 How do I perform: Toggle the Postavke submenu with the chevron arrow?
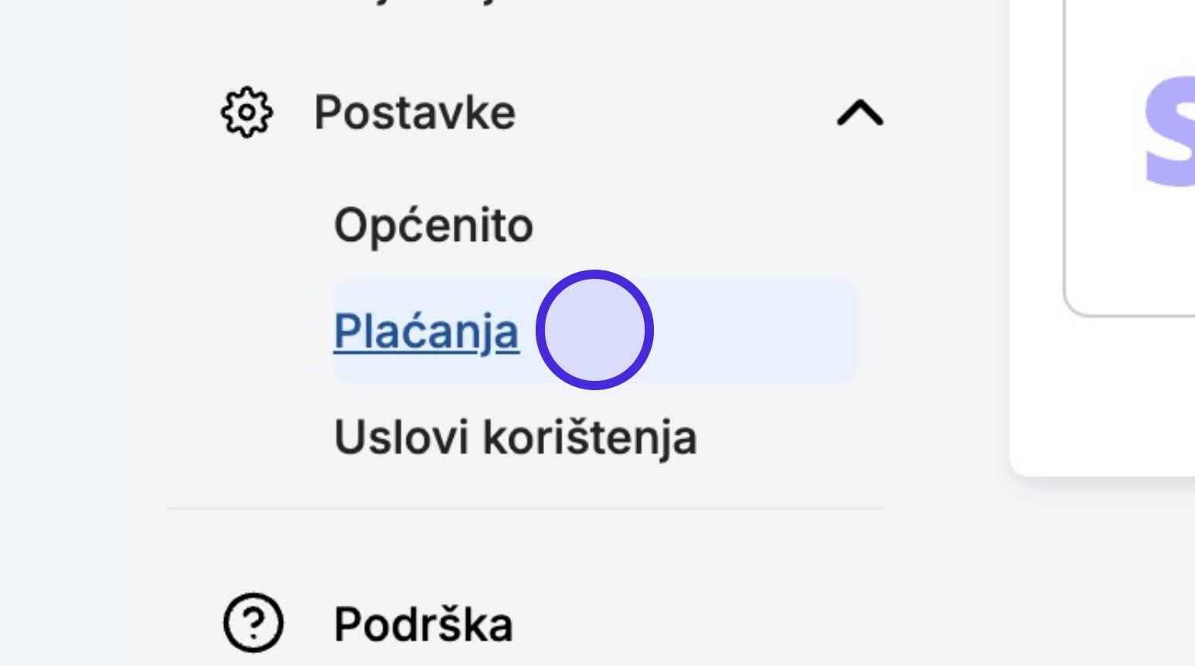click(860, 113)
